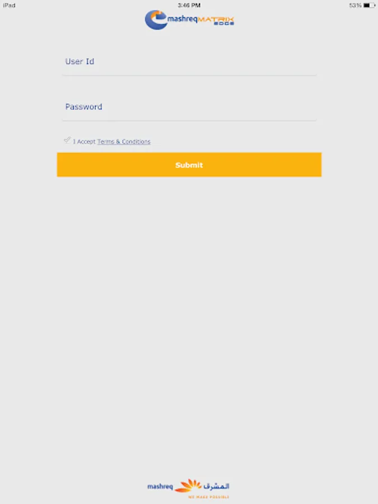378x504 pixels.
Task: Click the orange MATRIX word in header logo
Action: point(216,19)
